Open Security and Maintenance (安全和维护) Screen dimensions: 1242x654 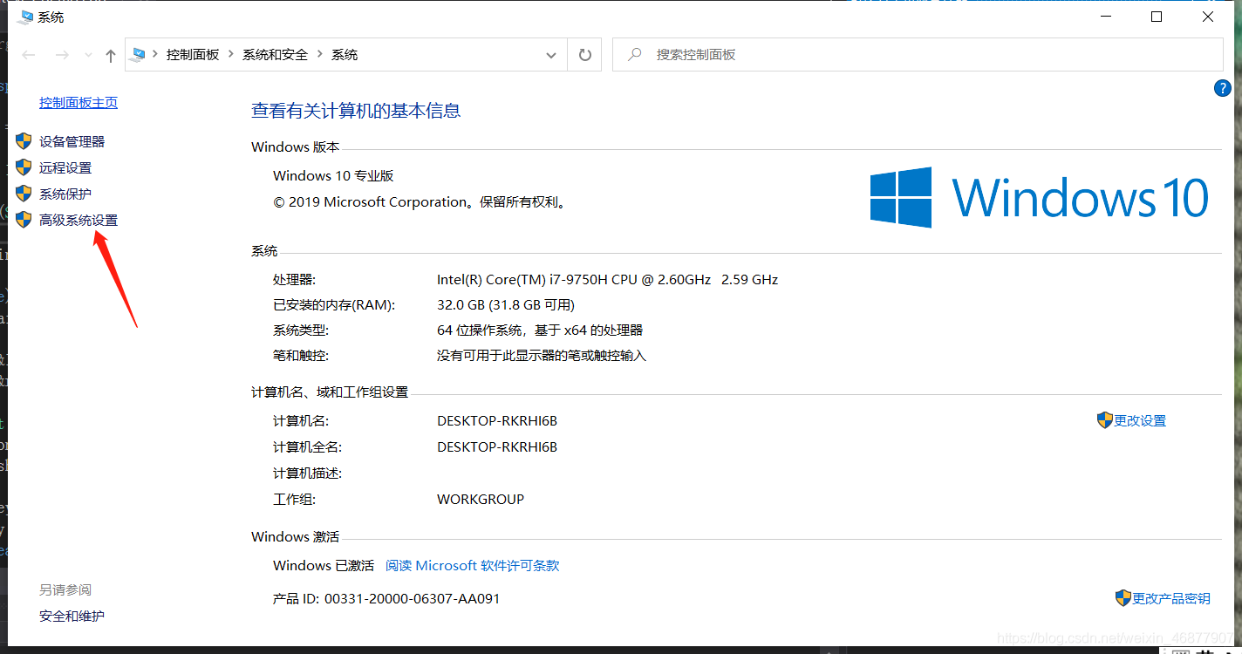pos(72,616)
